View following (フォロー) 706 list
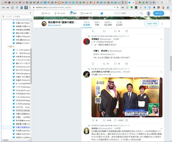Viewport: 172px width, 142px height. 97,24
